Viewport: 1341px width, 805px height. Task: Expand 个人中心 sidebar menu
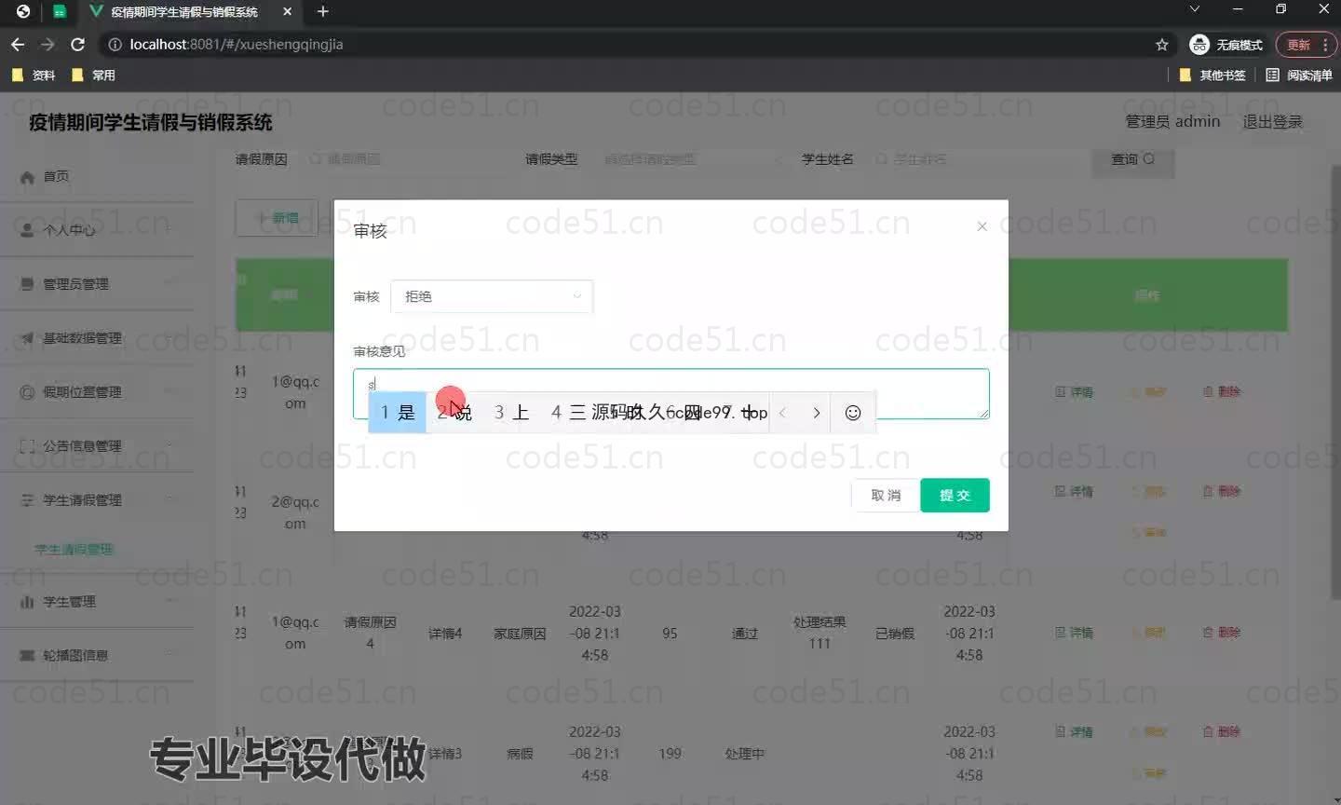point(97,230)
